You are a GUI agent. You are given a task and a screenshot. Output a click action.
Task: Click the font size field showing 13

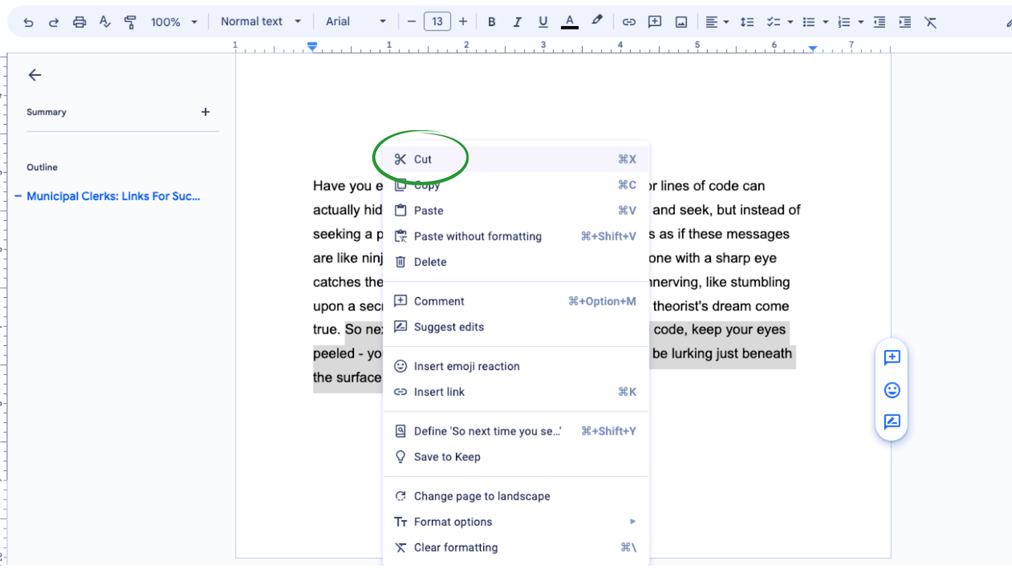pos(437,22)
